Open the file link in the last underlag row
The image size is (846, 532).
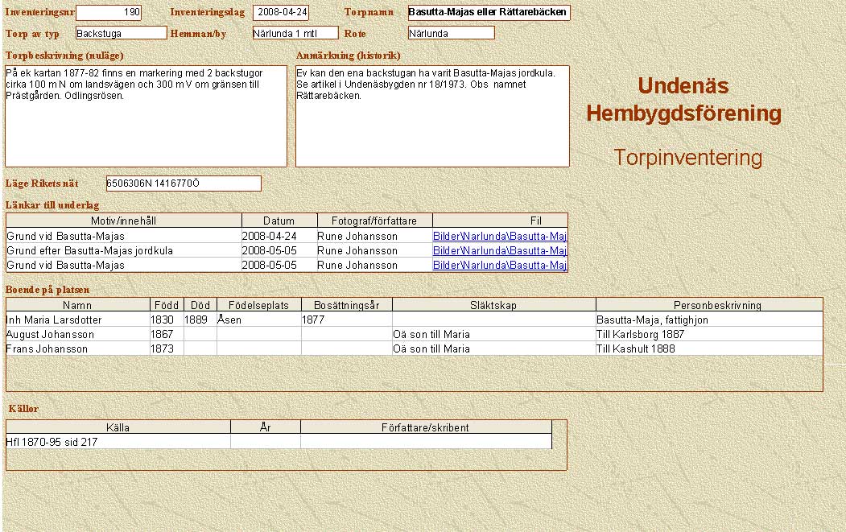click(x=499, y=265)
